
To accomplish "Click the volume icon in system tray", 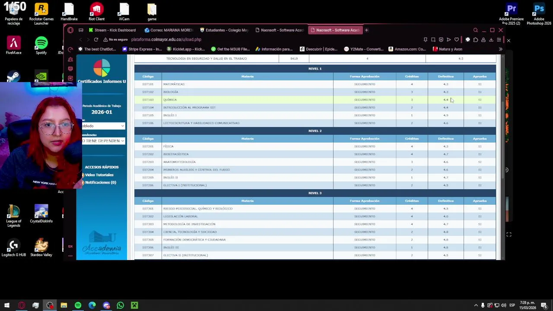I will tap(503, 305).
